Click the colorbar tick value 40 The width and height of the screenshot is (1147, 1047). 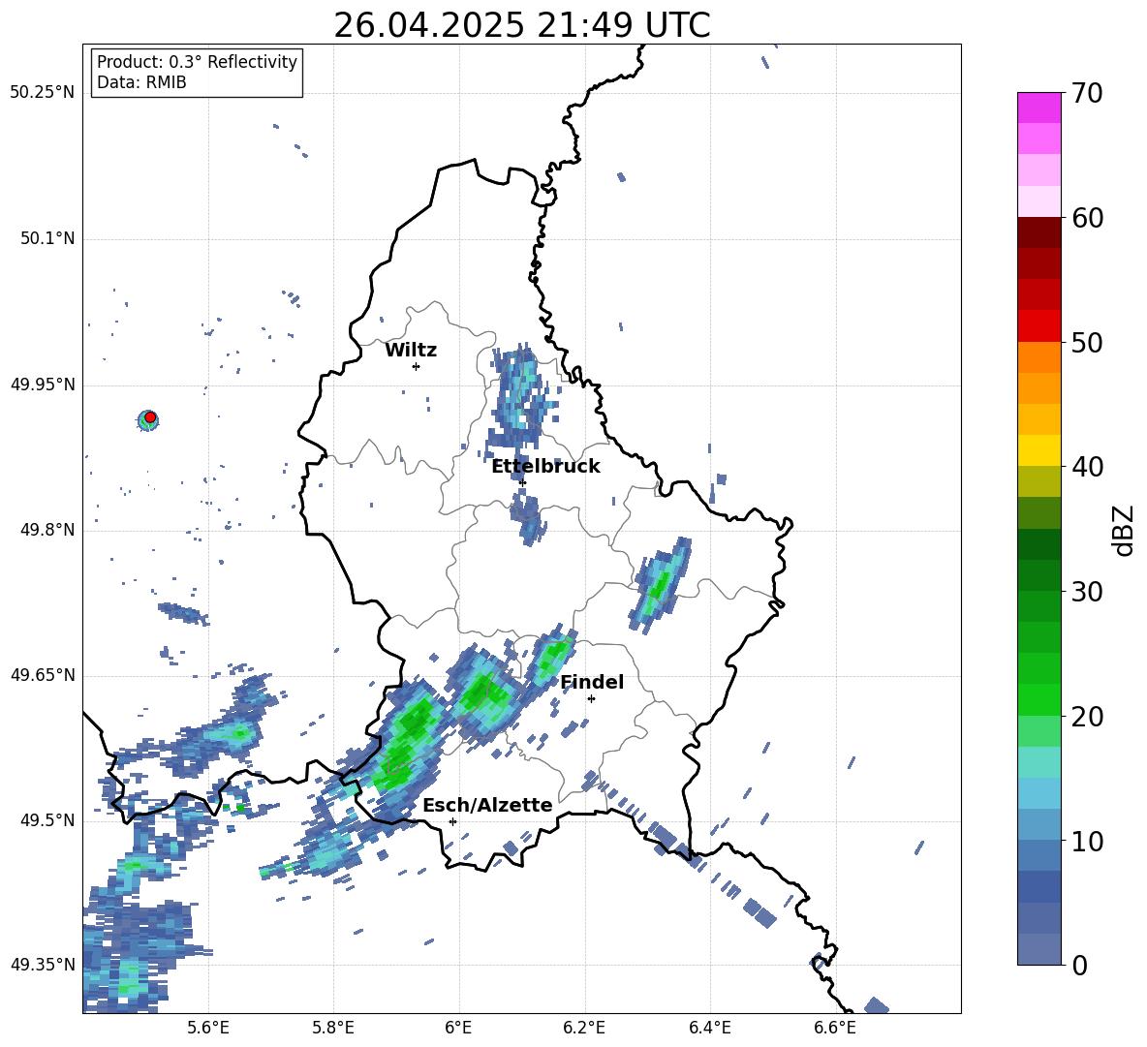pyautogui.click(x=1087, y=467)
